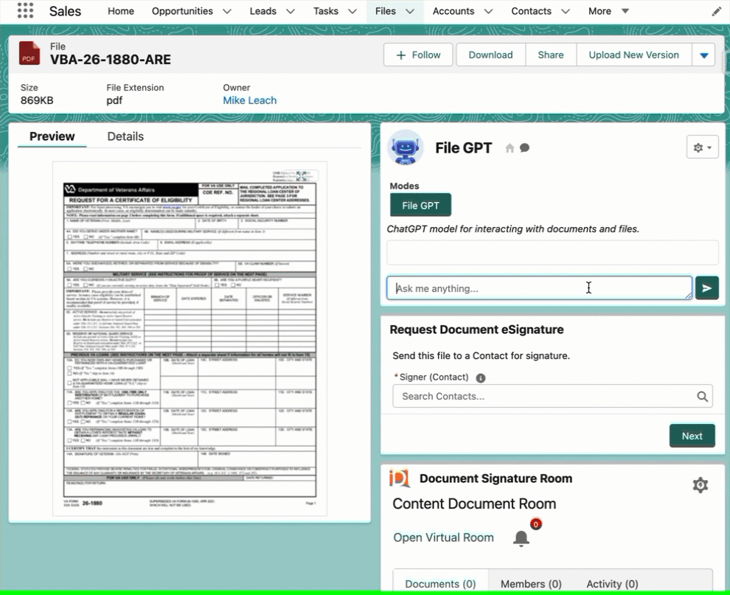Click the Sales app name
This screenshot has height=595, width=730.
click(65, 11)
